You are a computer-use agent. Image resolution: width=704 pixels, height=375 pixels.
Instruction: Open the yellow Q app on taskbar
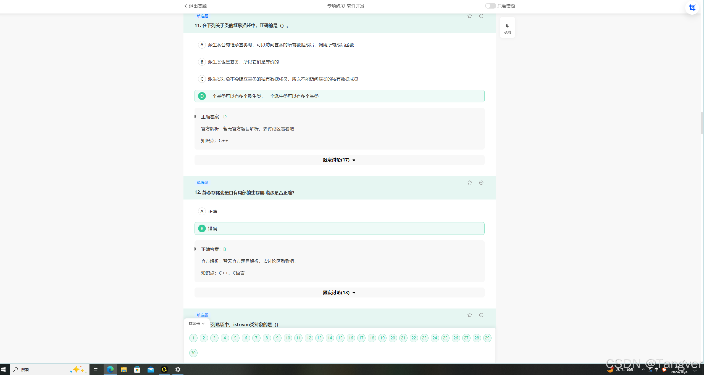164,369
